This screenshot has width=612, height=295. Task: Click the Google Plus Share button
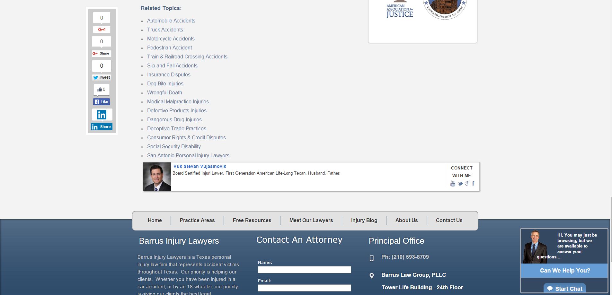click(x=101, y=53)
